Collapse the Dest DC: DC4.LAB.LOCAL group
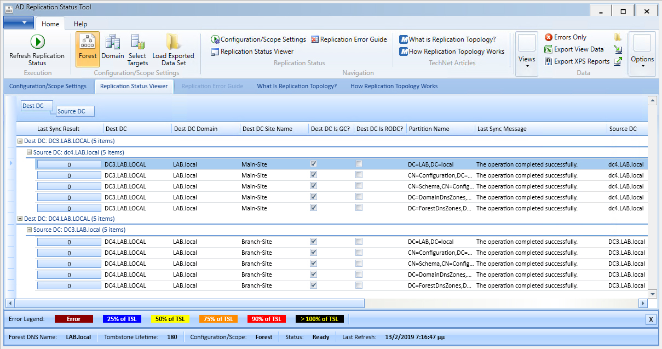 [x=20, y=219]
